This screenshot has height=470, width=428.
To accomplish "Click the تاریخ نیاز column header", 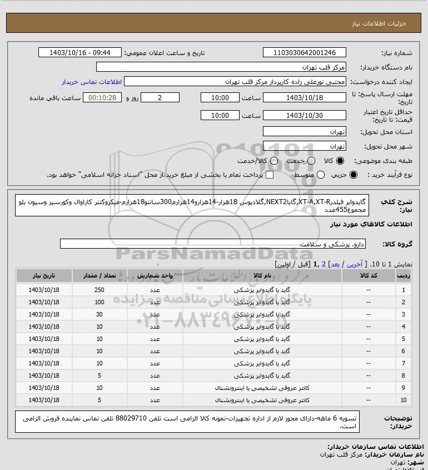I will [44, 275].
